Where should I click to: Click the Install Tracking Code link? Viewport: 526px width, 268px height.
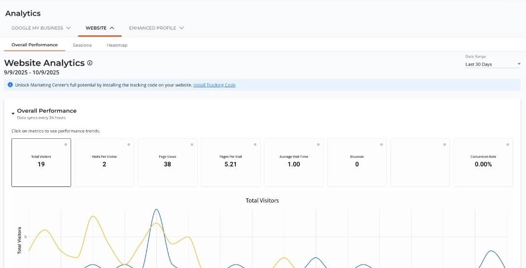[x=214, y=85]
